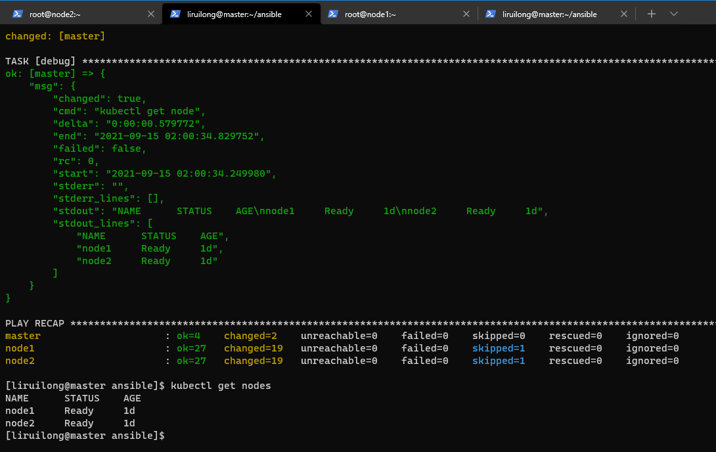Click the last '[liruilong@master ansible]$' prompt line
Image resolution: width=716 pixels, height=452 pixels.
[85, 436]
